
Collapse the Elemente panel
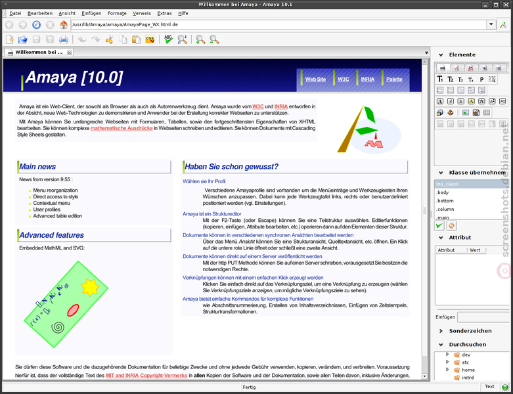pyautogui.click(x=441, y=55)
